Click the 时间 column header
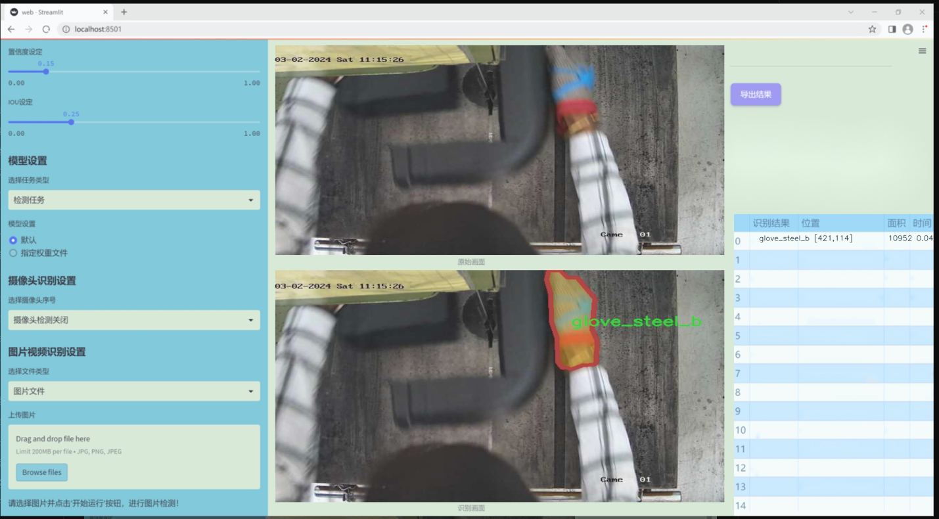Image resolution: width=939 pixels, height=519 pixels. pyautogui.click(x=922, y=223)
